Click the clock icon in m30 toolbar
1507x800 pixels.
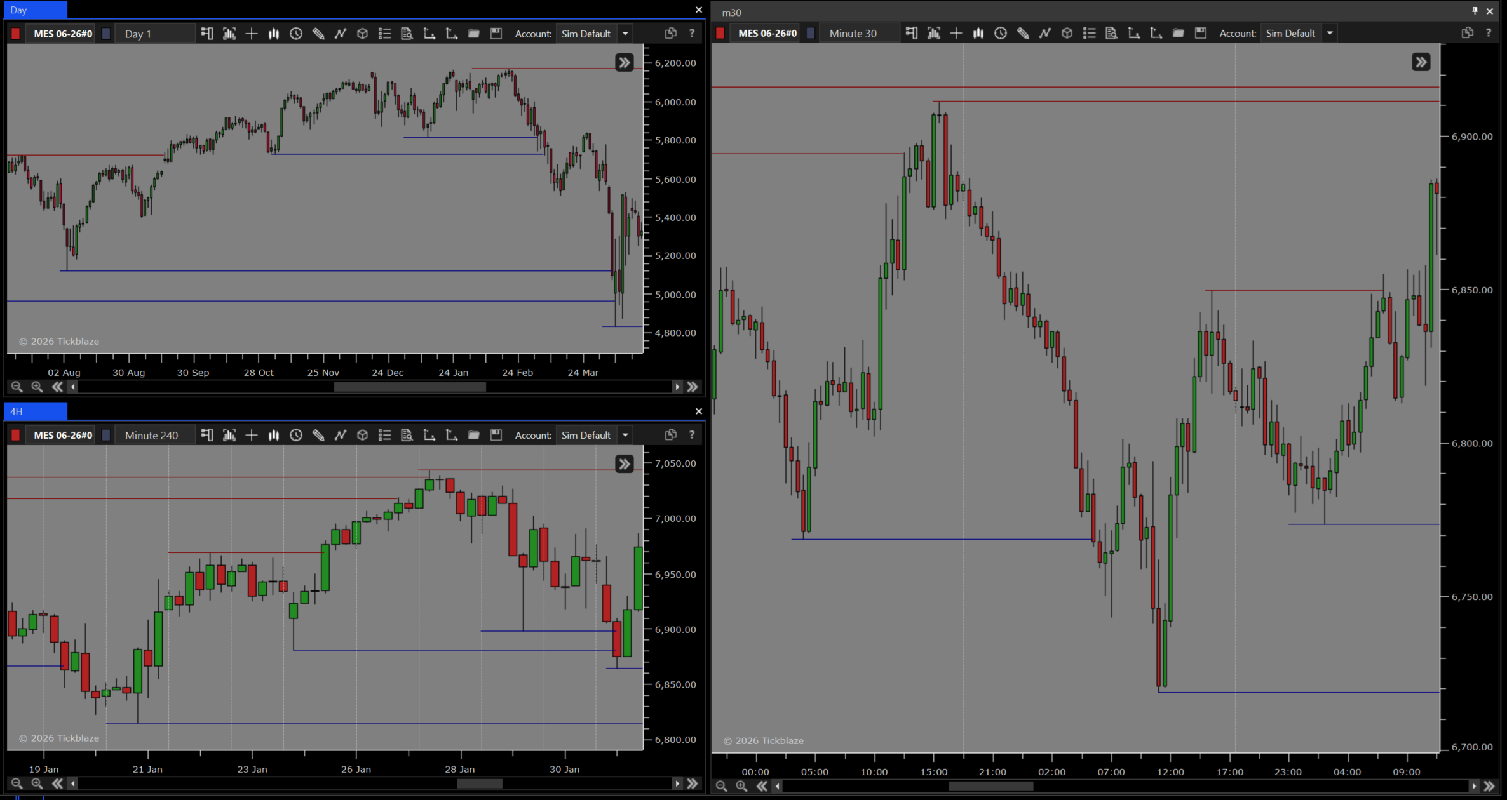click(1000, 34)
